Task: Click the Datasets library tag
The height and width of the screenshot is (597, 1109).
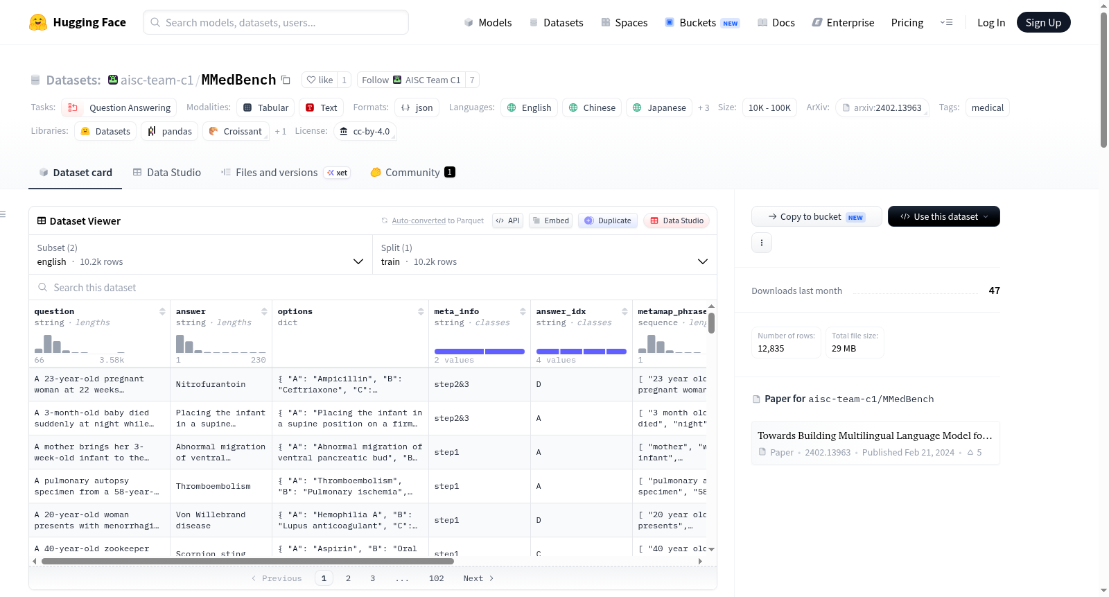Action: [105, 131]
